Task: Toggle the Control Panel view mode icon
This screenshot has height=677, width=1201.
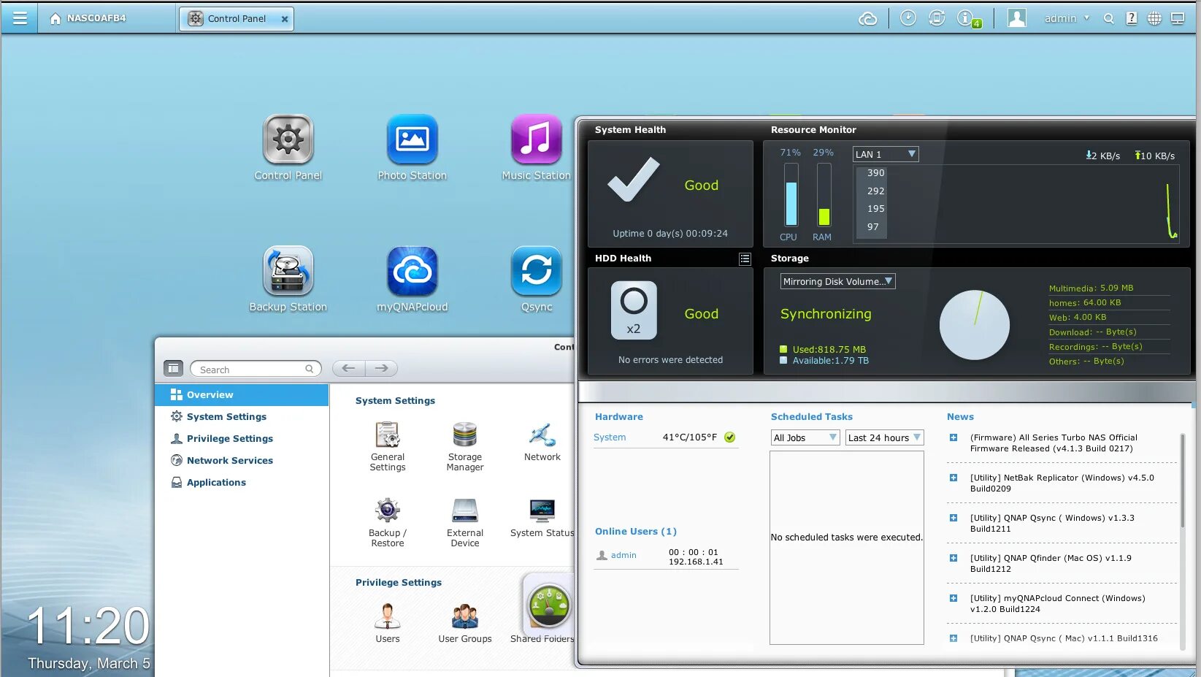Action: (x=173, y=369)
